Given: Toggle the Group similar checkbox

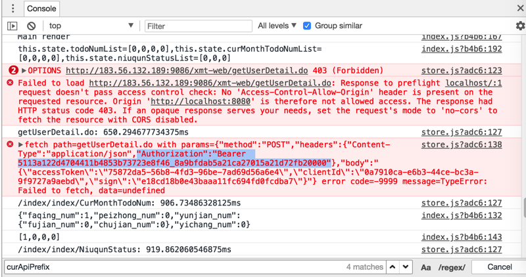Looking at the screenshot, I should coord(307,26).
